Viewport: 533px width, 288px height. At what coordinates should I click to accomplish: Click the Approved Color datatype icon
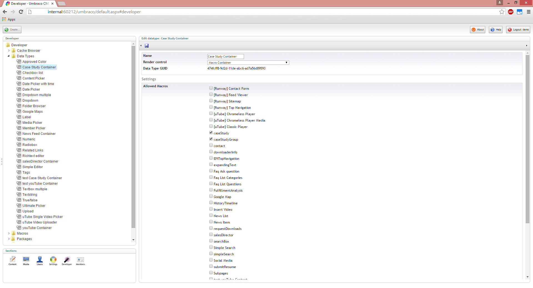tap(19, 61)
